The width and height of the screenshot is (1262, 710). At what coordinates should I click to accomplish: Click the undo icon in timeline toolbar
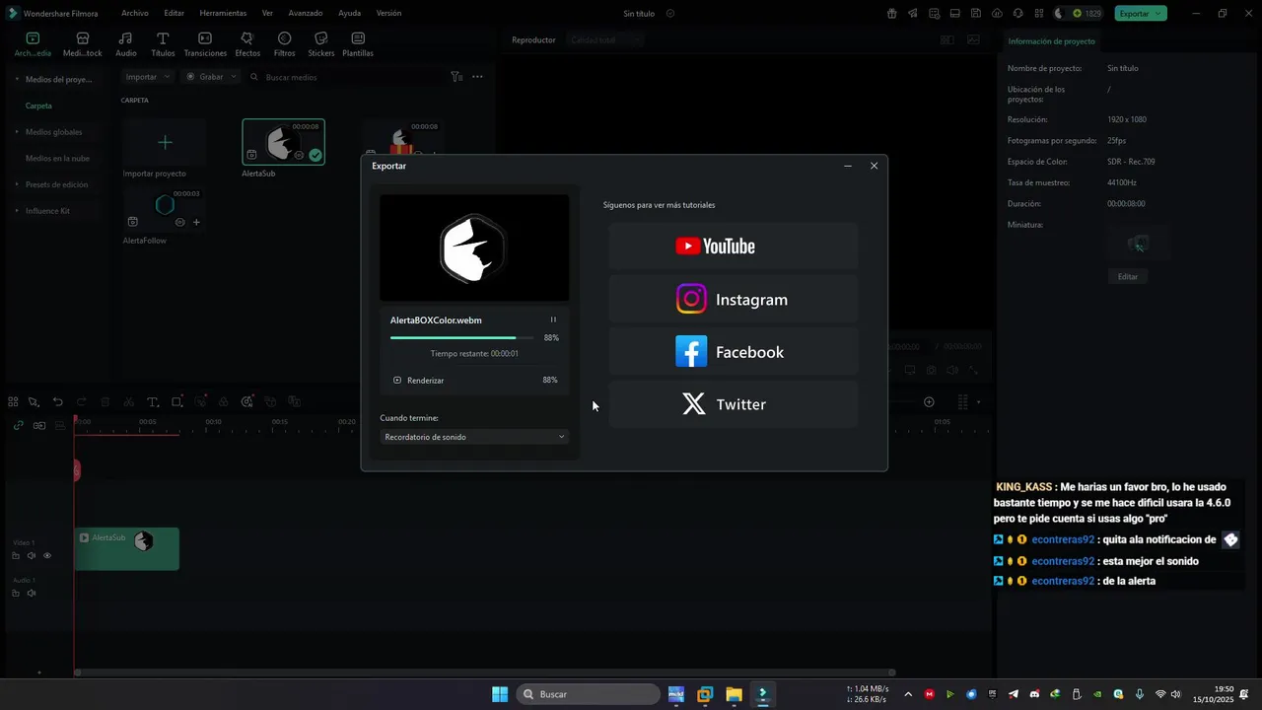(x=58, y=401)
